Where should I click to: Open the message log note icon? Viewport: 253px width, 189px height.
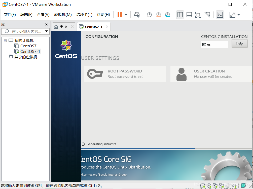pos(243,186)
